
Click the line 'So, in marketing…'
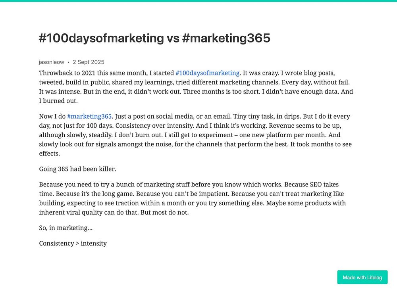(66, 228)
